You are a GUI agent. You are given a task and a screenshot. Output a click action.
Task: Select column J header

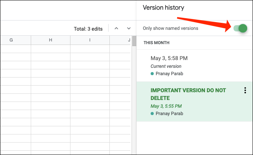tap(128, 40)
